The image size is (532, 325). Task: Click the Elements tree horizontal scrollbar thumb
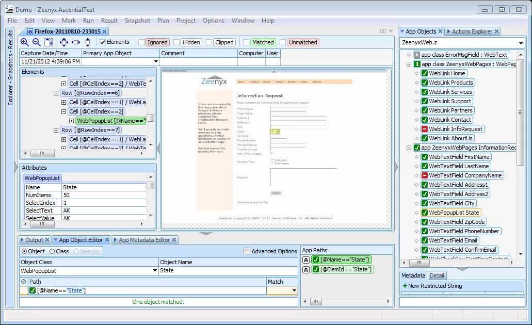42,153
